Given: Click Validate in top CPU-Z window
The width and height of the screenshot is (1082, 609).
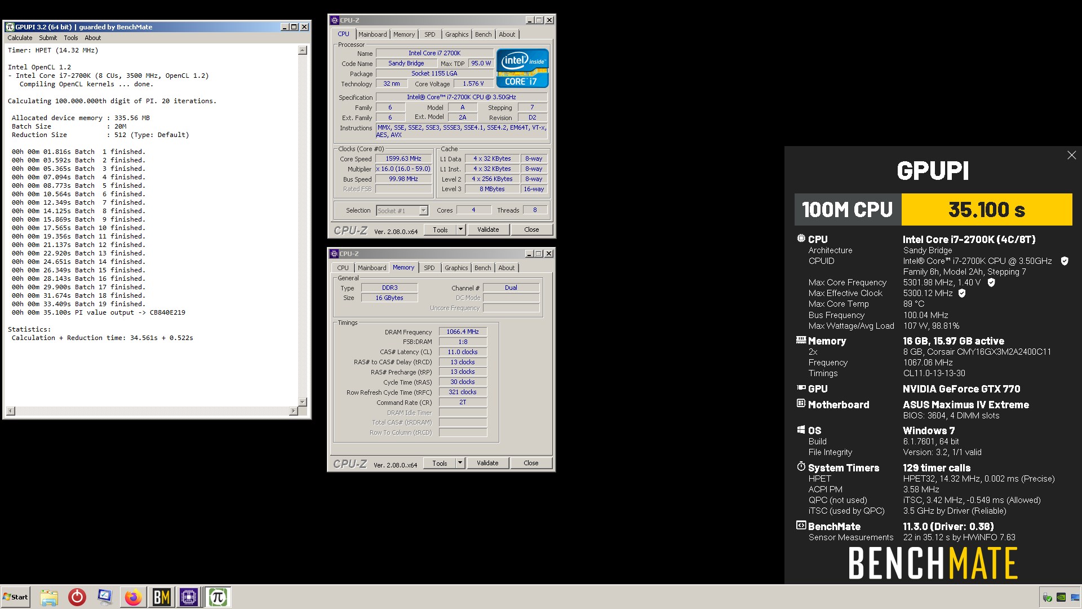Looking at the screenshot, I should coord(488,230).
